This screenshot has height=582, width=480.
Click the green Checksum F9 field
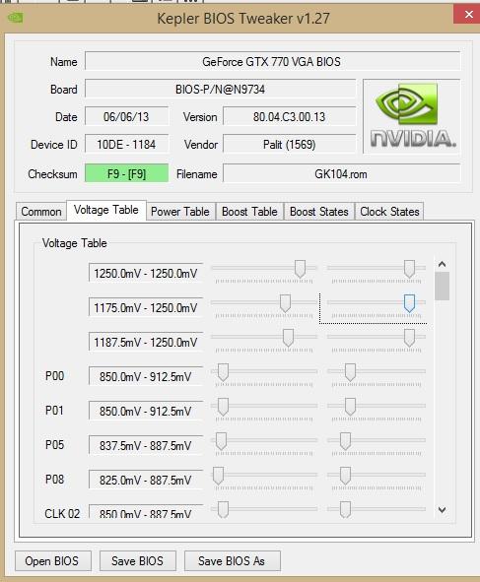[x=127, y=173]
